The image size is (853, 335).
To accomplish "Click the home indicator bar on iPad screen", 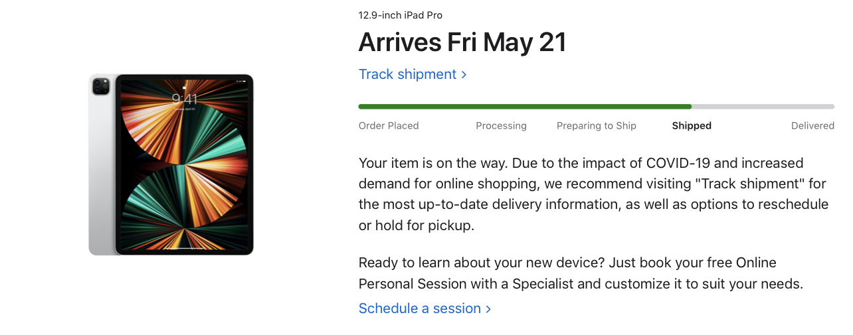I will [184, 249].
